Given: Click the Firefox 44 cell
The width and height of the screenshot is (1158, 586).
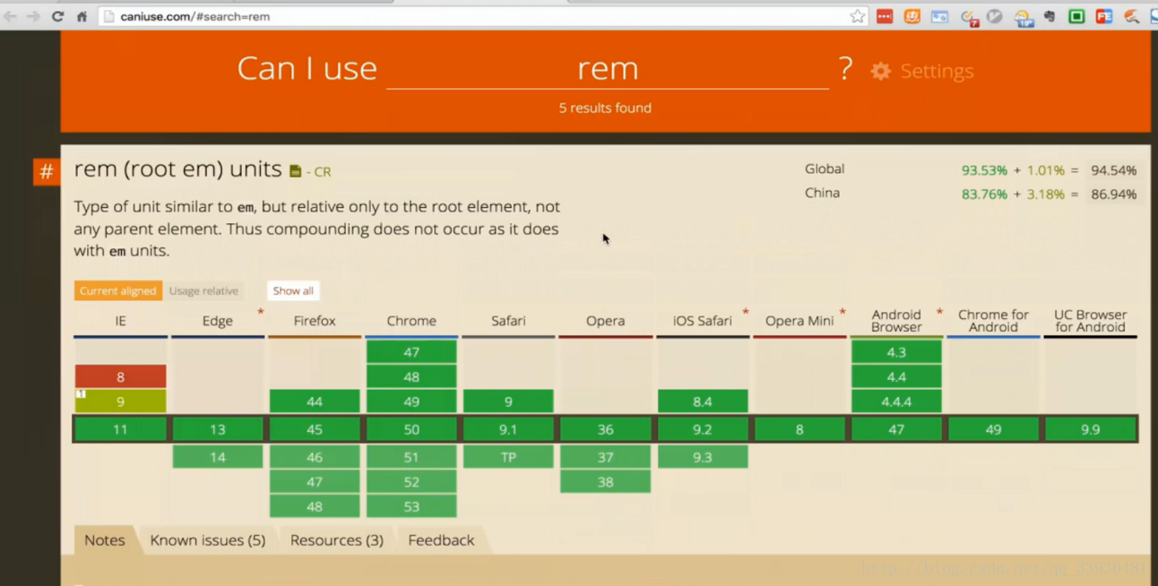Looking at the screenshot, I should click(315, 401).
